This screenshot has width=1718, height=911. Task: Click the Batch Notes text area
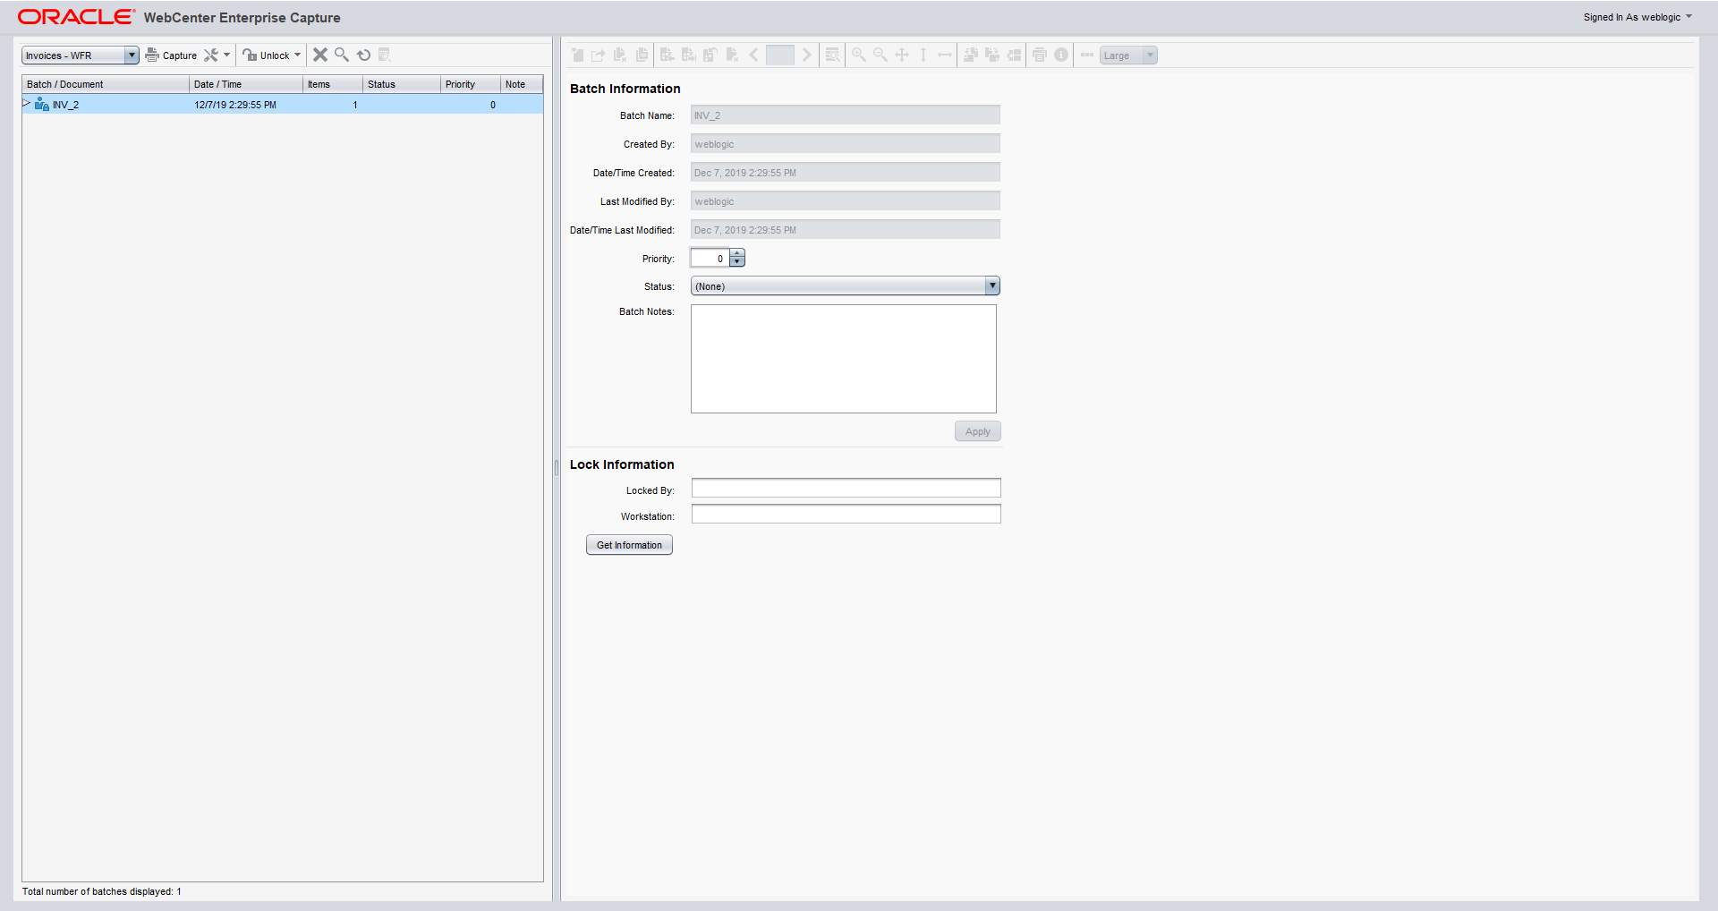[843, 359]
